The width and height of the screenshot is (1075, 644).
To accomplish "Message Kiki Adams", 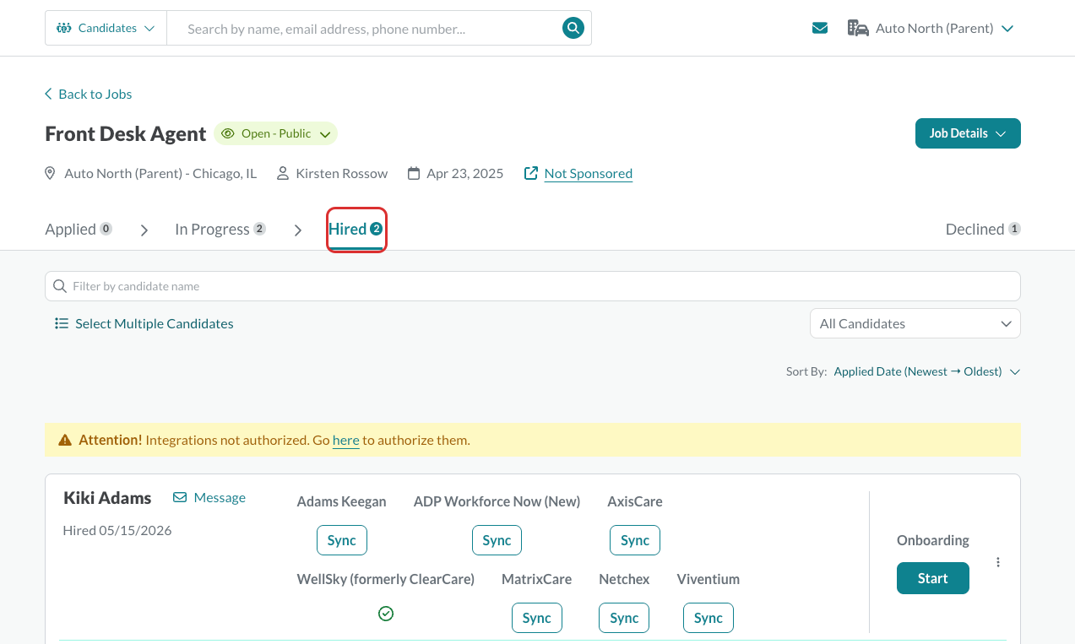I will click(x=209, y=497).
